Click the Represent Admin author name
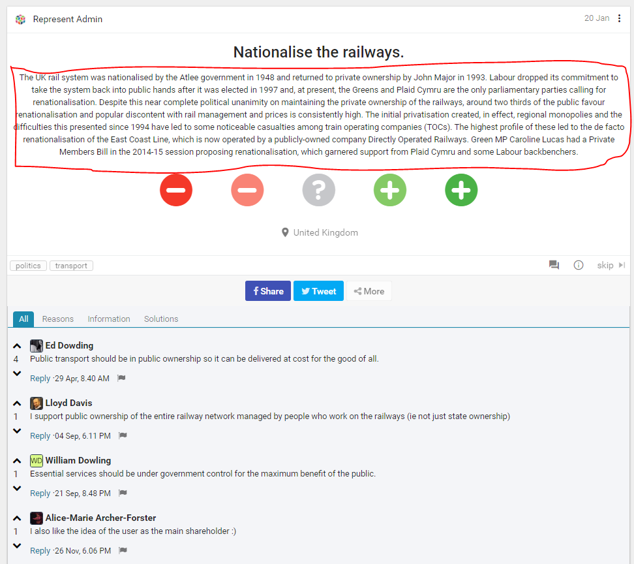Screen dimensions: 634x564 [68, 19]
